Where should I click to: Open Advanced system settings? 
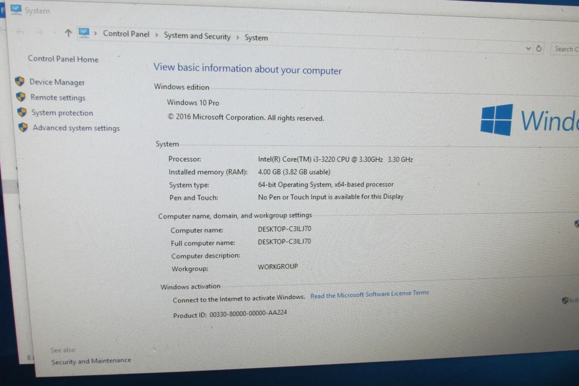pyautogui.click(x=76, y=128)
